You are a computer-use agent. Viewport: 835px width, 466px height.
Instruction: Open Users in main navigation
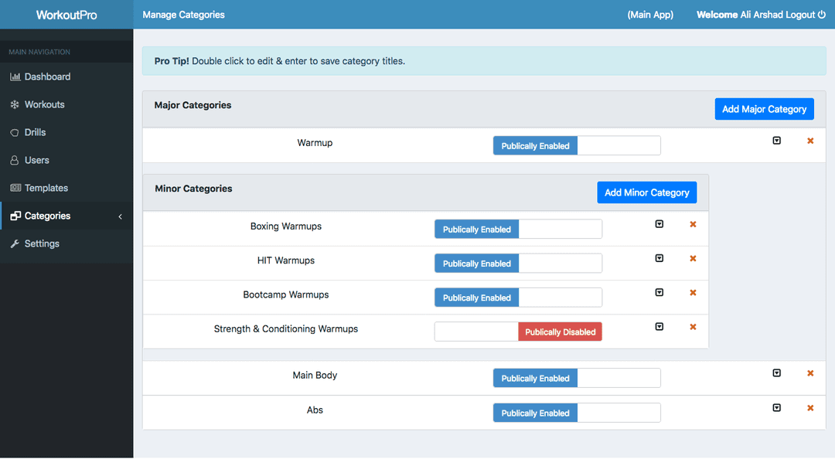66,160
